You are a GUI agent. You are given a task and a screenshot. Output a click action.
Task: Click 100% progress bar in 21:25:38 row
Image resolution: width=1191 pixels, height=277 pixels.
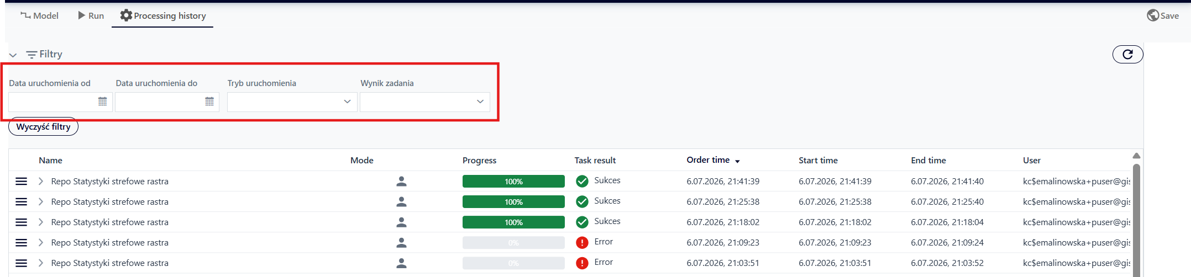(513, 201)
